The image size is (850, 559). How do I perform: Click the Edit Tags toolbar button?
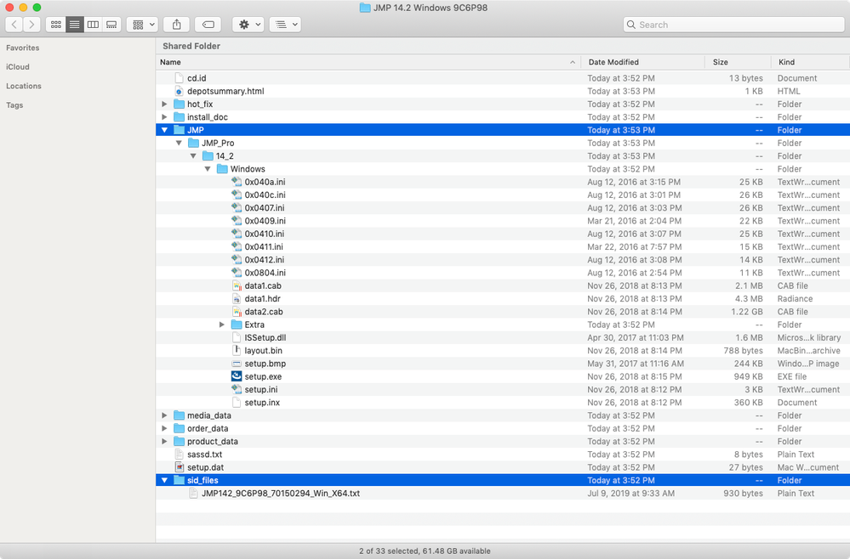(x=208, y=25)
